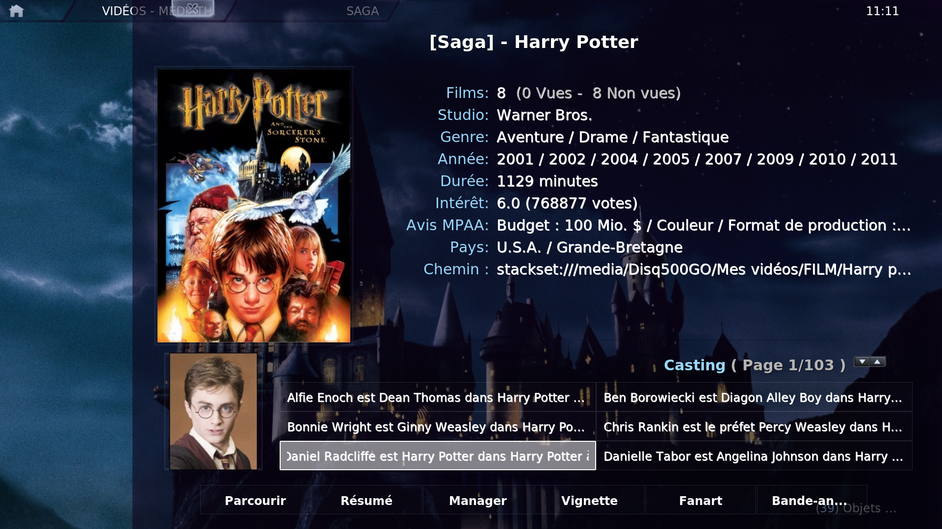Select cast entry Bonnie Wright as Ginny Weasley
Image resolution: width=942 pixels, height=529 pixels.
click(x=438, y=427)
